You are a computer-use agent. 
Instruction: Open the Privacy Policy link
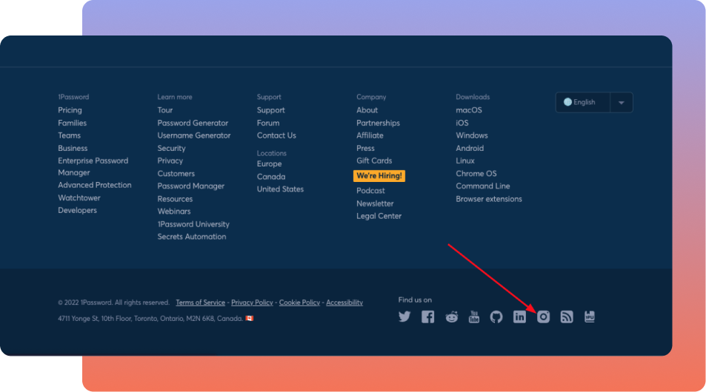point(252,303)
